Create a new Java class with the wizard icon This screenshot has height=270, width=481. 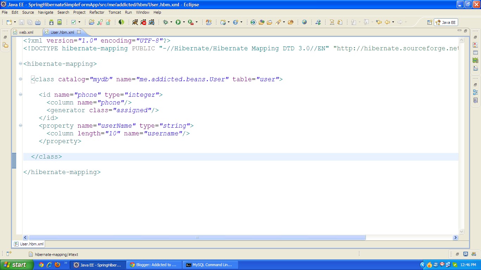(x=108, y=22)
